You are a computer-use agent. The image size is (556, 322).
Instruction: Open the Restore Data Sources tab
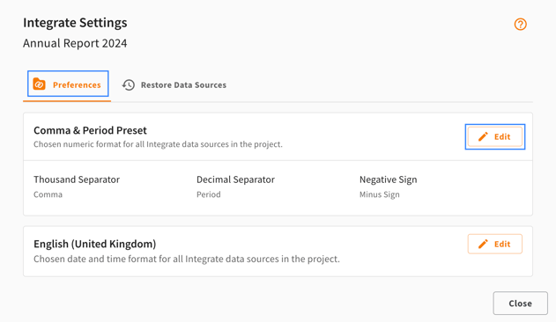point(174,85)
